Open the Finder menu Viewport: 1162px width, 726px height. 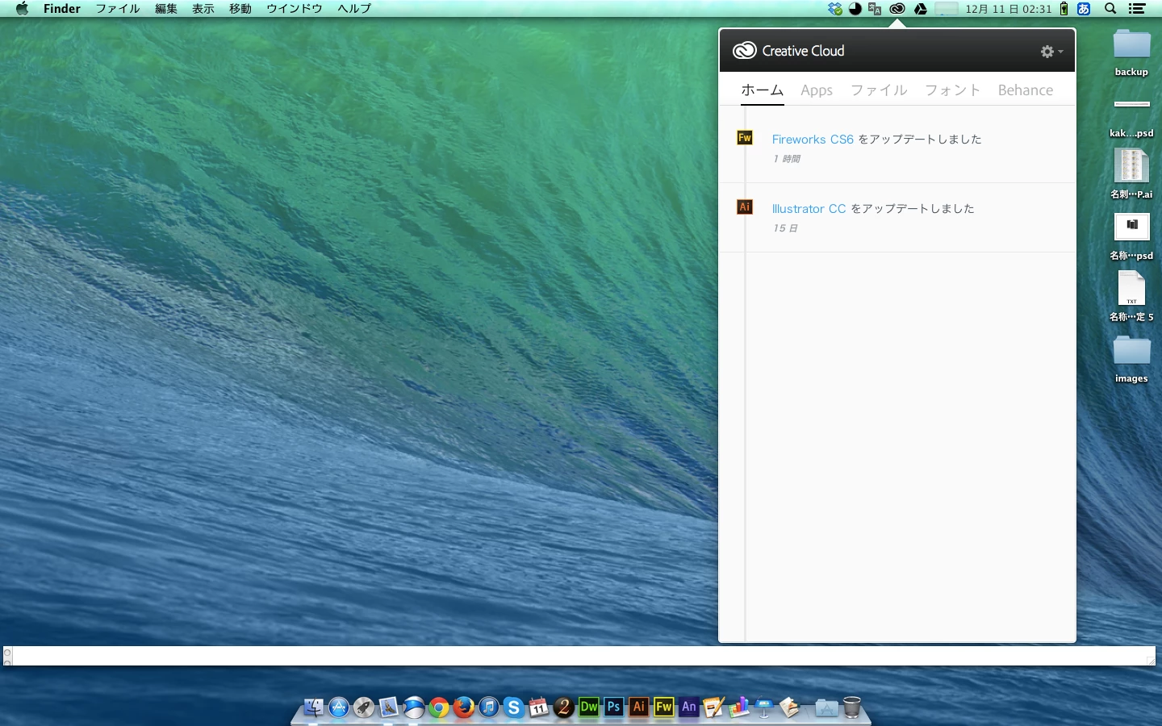(x=62, y=9)
